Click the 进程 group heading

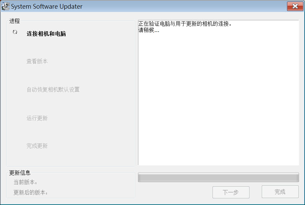point(14,21)
